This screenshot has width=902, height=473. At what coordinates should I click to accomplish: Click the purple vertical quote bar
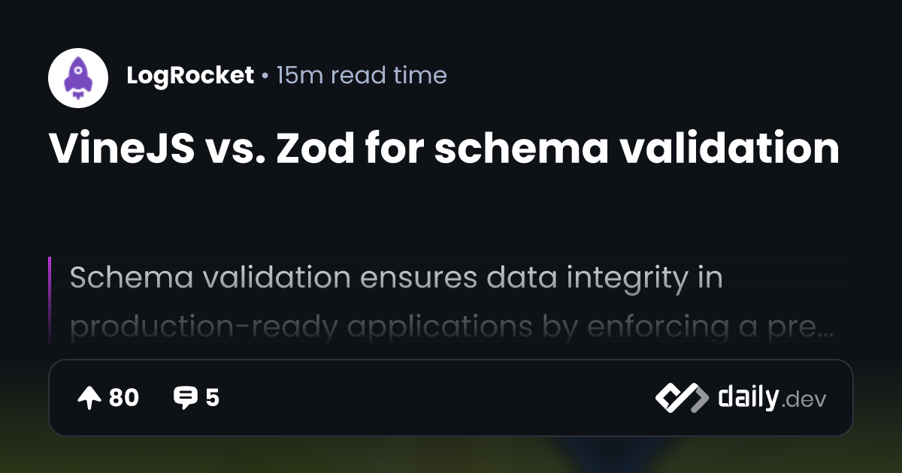[50, 300]
